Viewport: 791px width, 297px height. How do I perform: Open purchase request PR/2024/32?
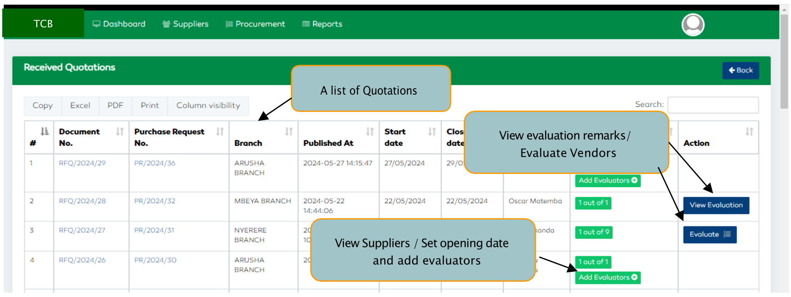pos(155,201)
